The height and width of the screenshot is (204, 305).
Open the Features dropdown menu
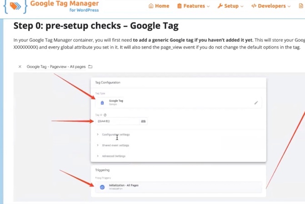click(193, 6)
